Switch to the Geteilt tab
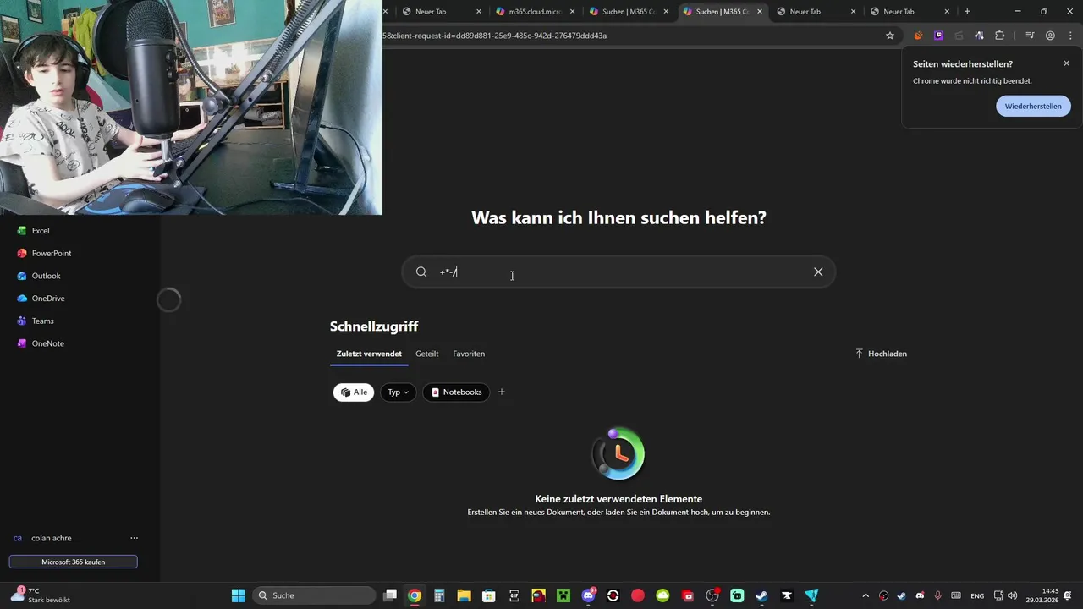 point(426,354)
